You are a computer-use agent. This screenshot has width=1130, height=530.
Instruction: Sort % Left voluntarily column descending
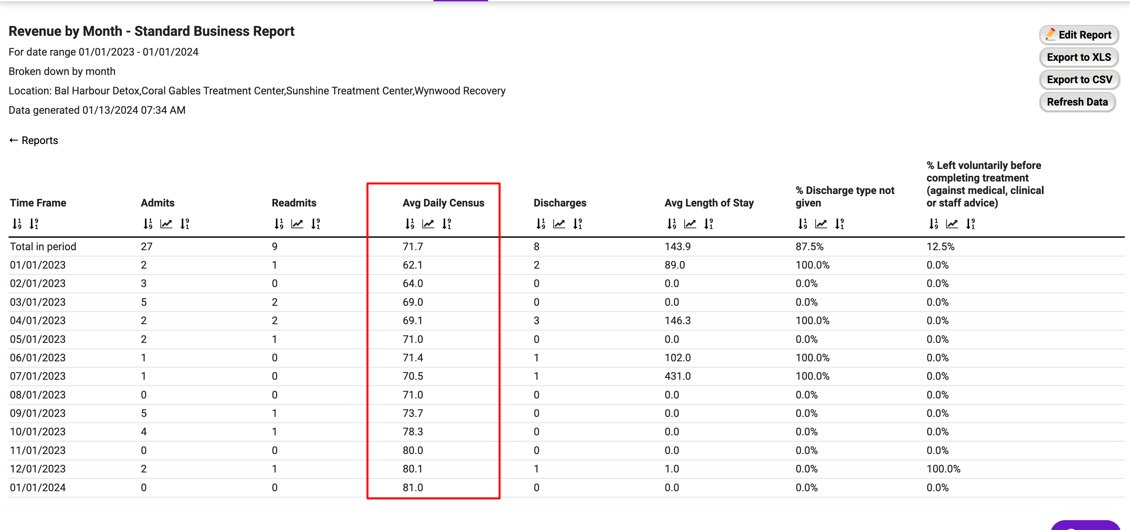point(970,224)
